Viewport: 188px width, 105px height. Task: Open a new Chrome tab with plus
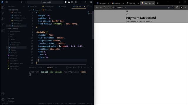coord(158,3)
